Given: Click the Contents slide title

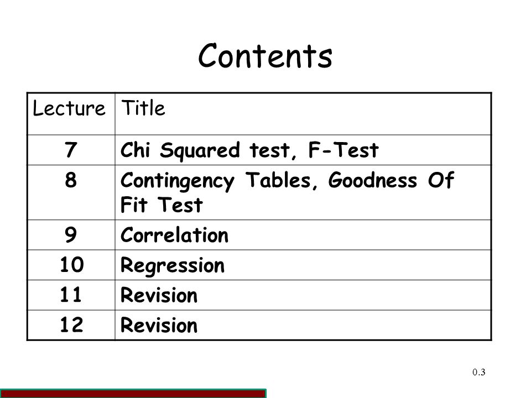Looking at the screenshot, I should click(265, 55).
